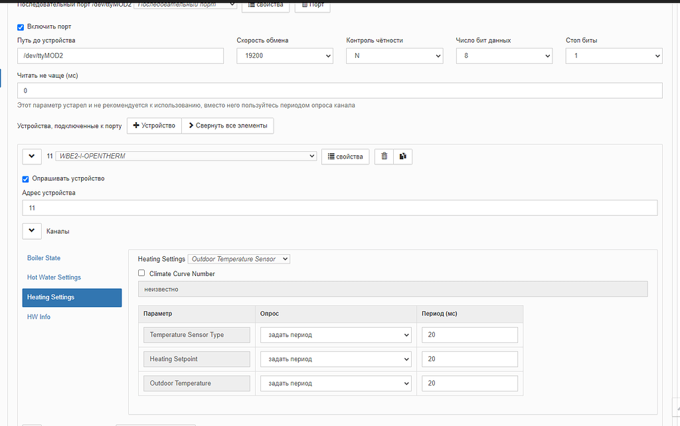Enable Climate Curve Number checkbox

point(141,273)
